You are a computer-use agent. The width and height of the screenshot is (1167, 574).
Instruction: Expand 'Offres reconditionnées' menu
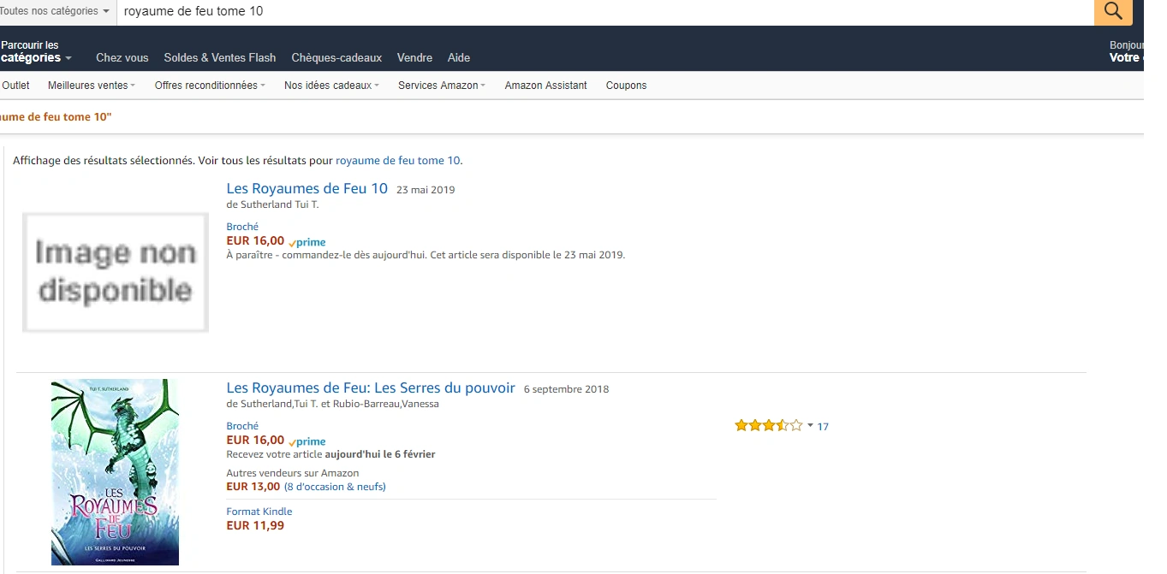(210, 86)
